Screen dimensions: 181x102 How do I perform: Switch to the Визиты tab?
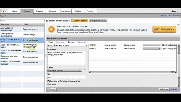(x=14, y=11)
